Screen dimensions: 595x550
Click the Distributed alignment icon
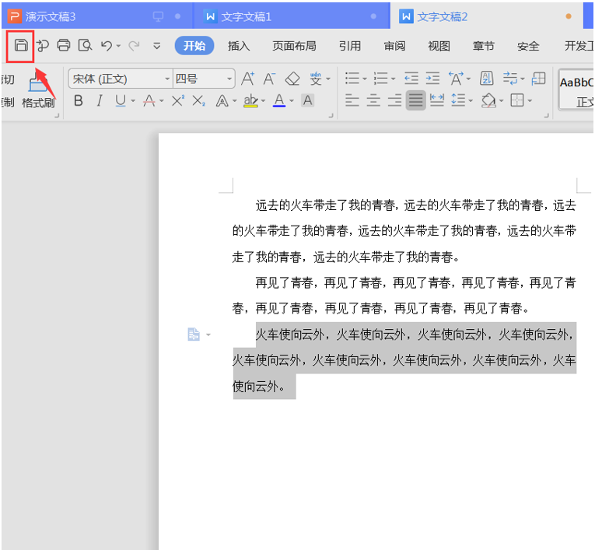[x=437, y=101]
